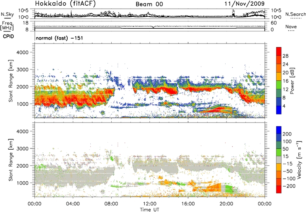Image resolution: width=306 pixels, height=212 pixels.
Task: Click the date '11/Nov/2009'
Action: click(x=244, y=3)
